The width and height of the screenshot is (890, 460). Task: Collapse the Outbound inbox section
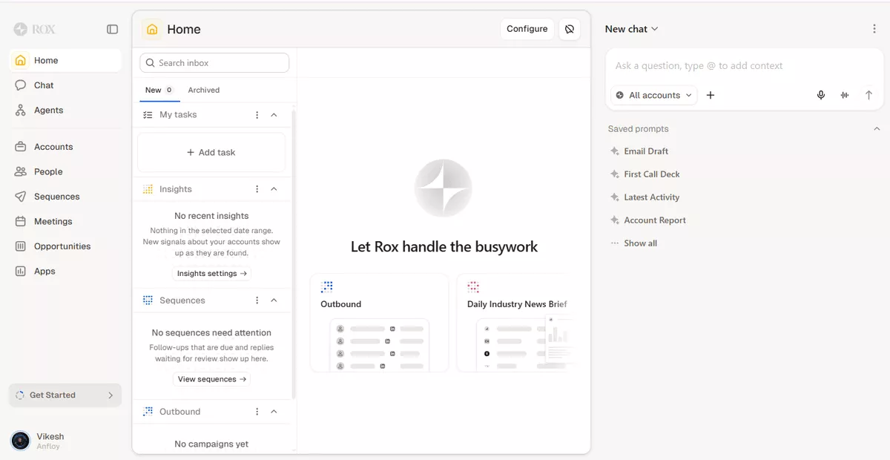[x=274, y=412]
